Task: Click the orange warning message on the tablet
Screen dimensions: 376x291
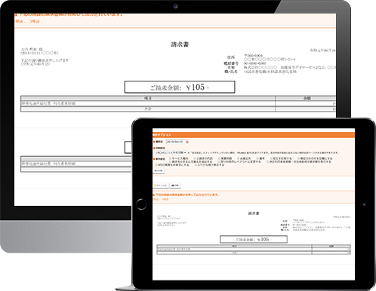Action: [186, 195]
